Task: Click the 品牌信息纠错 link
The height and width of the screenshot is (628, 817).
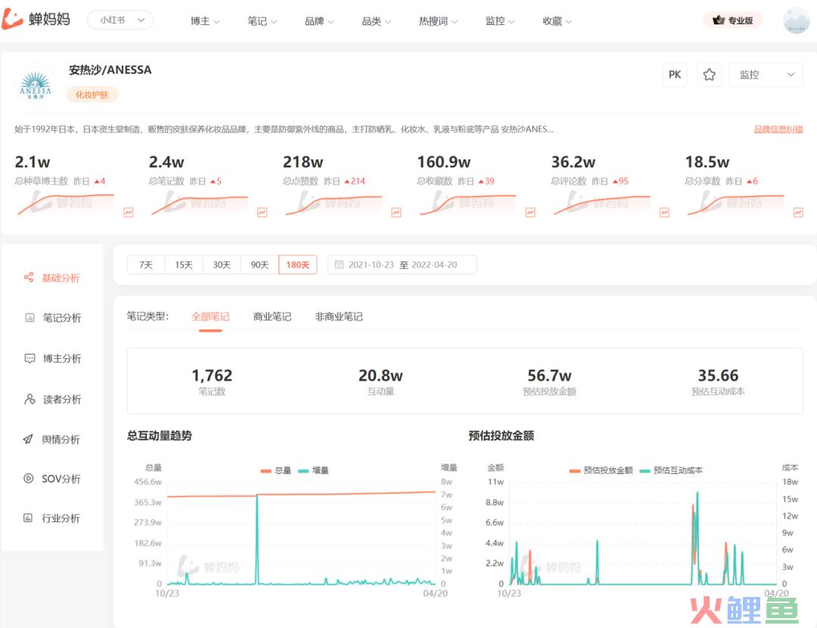Action: tap(778, 129)
